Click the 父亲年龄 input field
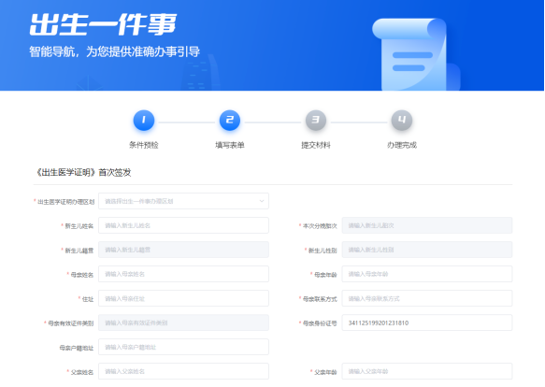The width and height of the screenshot is (545, 387). click(427, 371)
